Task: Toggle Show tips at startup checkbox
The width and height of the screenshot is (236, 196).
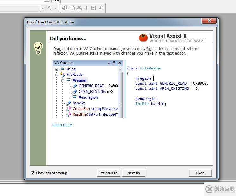Action: (x=32, y=173)
